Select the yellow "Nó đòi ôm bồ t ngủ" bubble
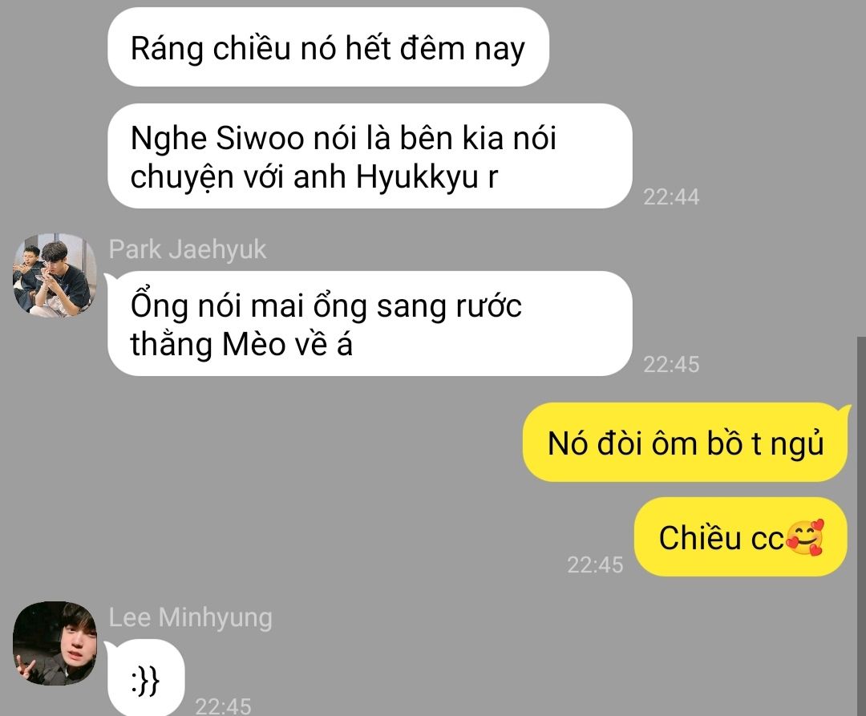The width and height of the screenshot is (866, 716). pyautogui.click(x=686, y=442)
